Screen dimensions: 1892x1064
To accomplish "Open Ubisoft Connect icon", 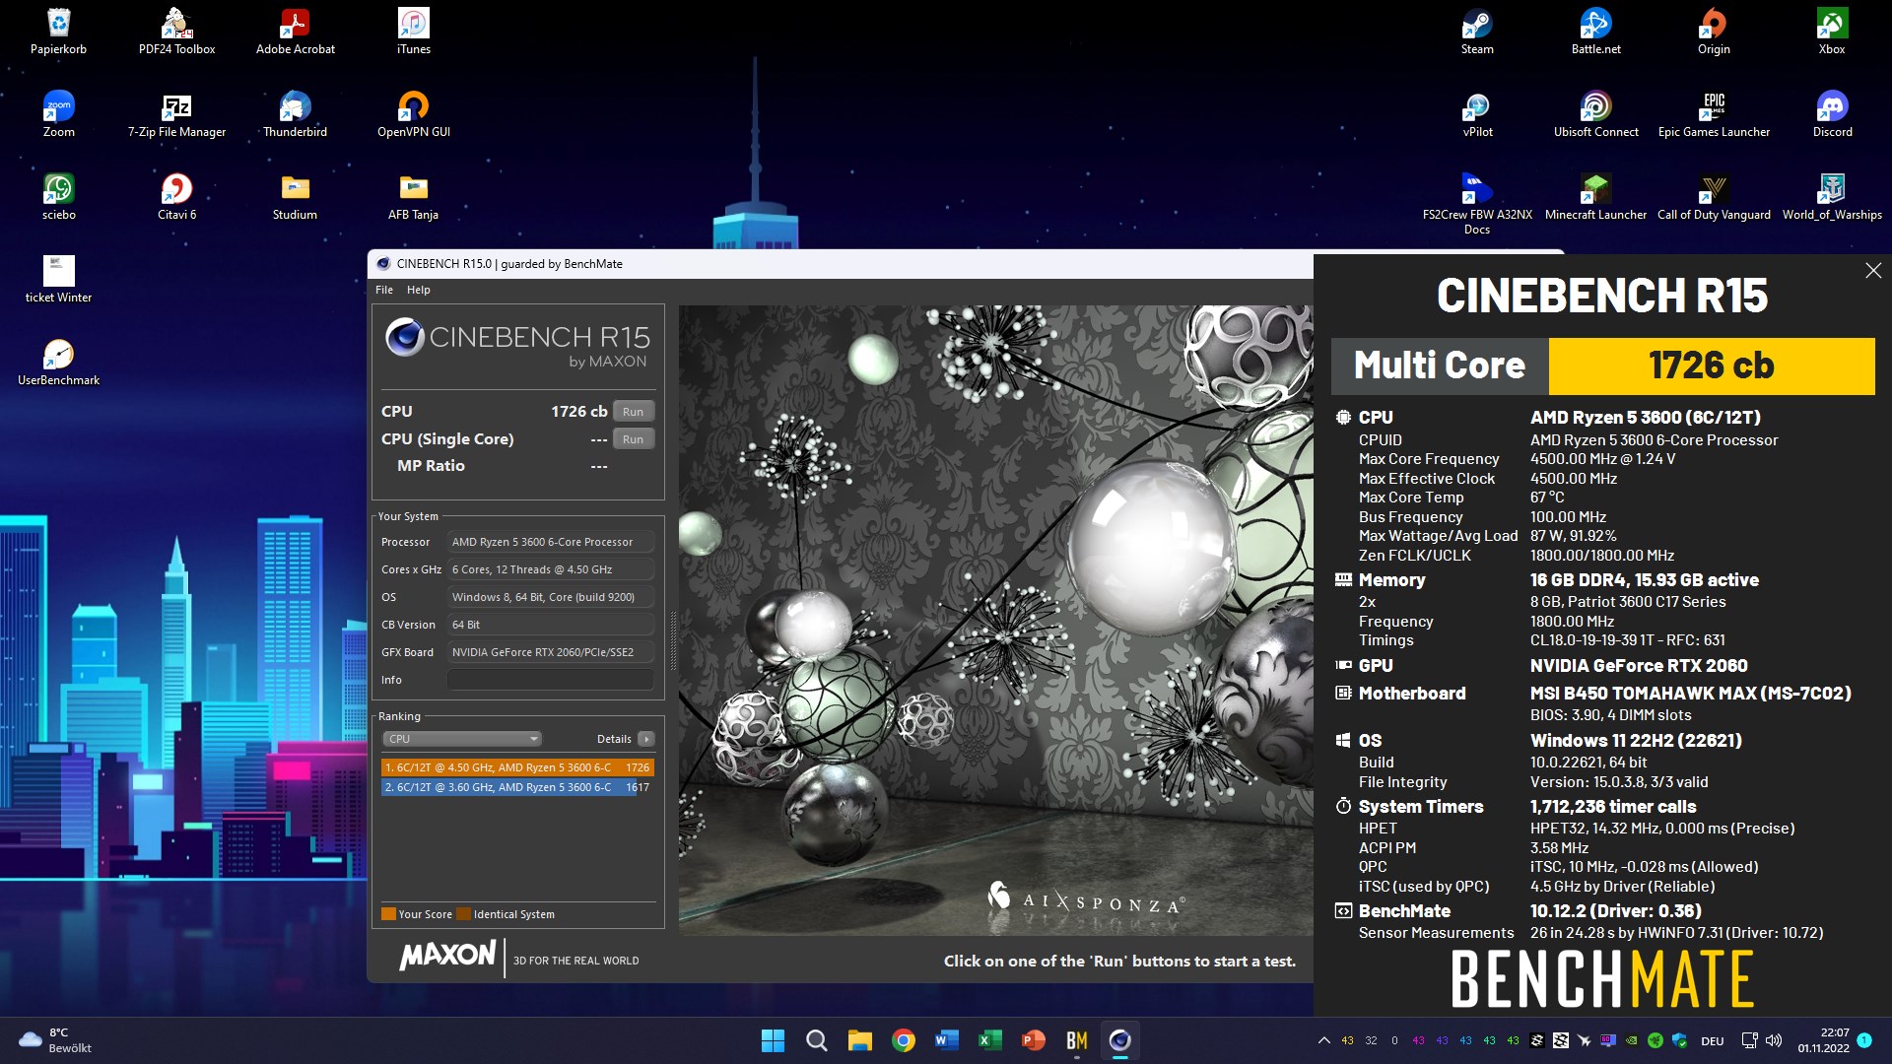I will (x=1595, y=113).
